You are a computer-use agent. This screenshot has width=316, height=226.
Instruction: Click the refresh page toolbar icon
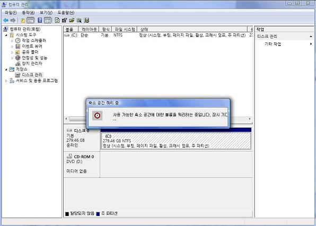pos(57,20)
